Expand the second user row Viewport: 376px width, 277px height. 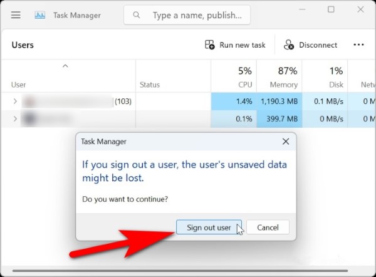tap(15, 118)
